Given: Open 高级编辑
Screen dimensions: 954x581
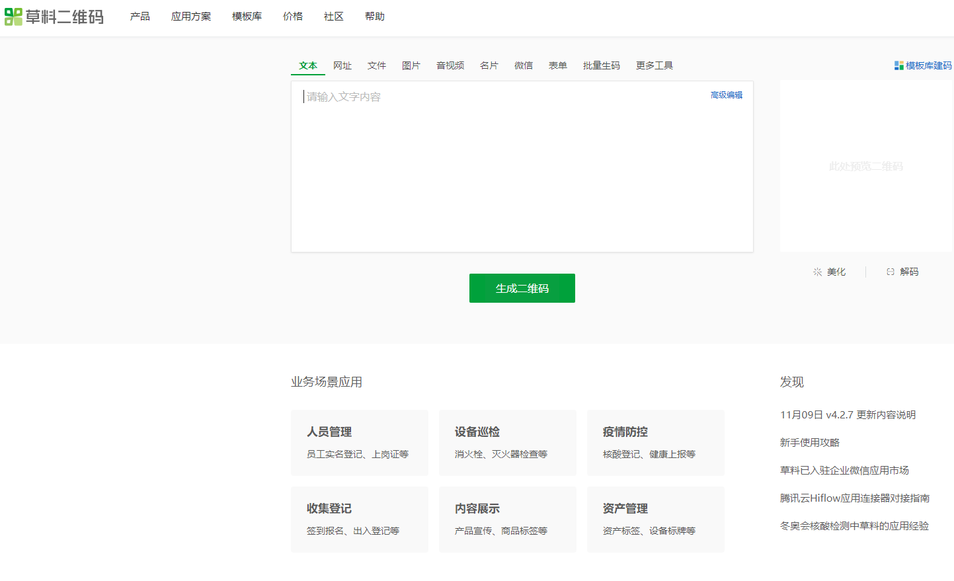Looking at the screenshot, I should pyautogui.click(x=726, y=95).
